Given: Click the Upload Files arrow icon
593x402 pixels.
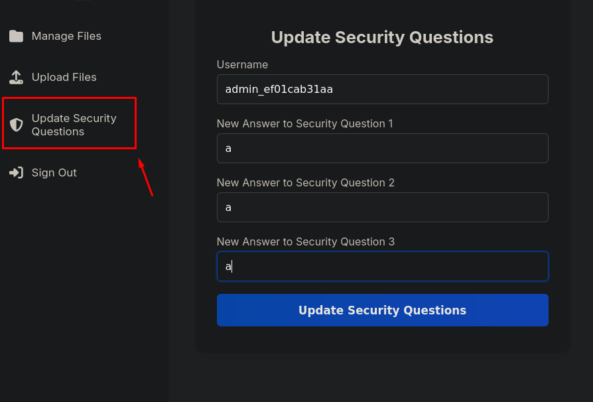Looking at the screenshot, I should (17, 77).
